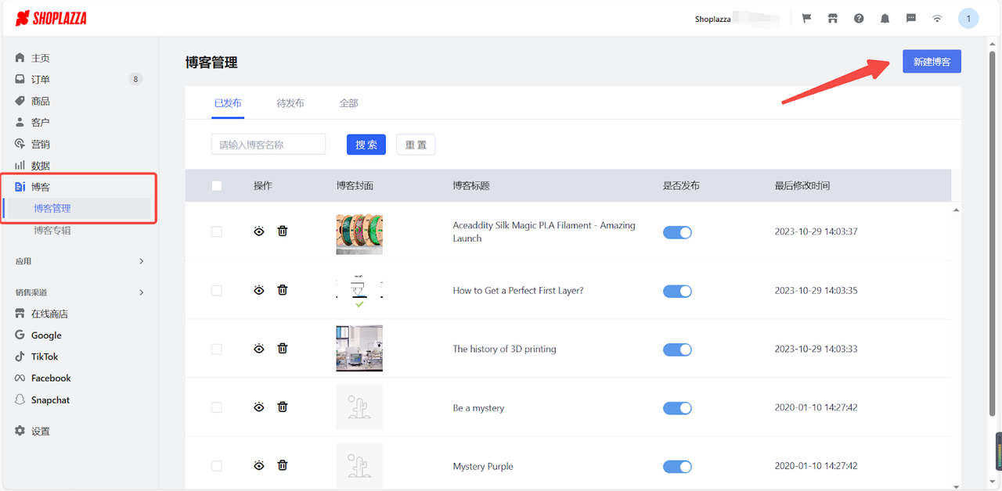Image resolution: width=1002 pixels, height=491 pixels.
Task: Click the orders icon beside 订单
Action: click(20, 79)
